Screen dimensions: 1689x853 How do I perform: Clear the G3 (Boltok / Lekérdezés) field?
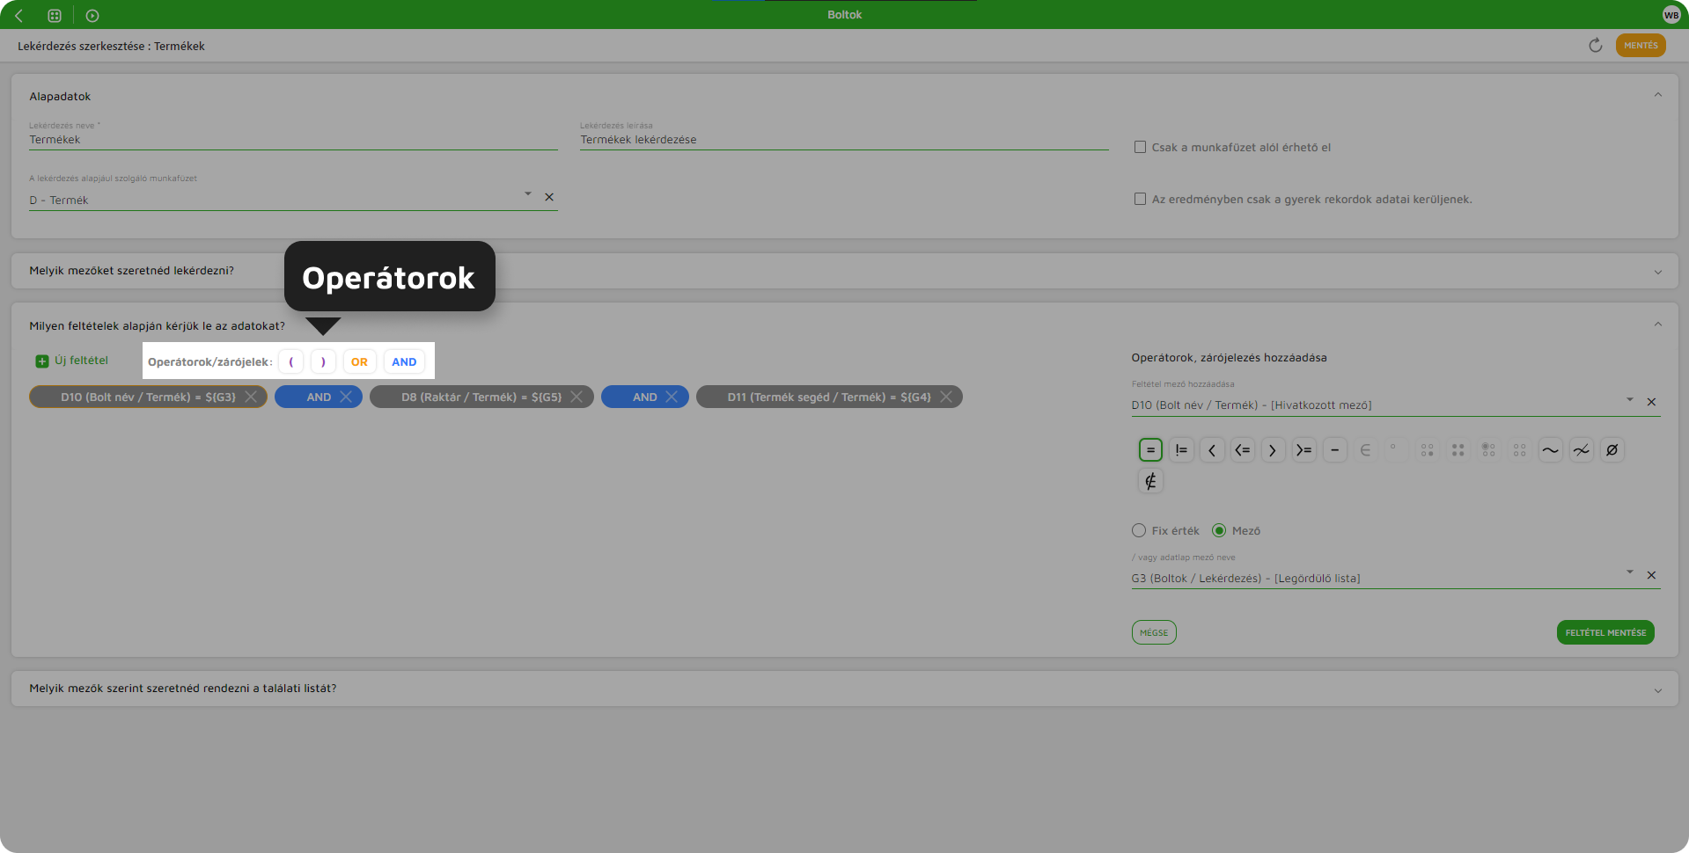click(x=1651, y=575)
